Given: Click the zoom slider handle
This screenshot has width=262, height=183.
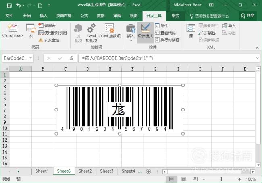Looking at the screenshot, I should [221, 179].
